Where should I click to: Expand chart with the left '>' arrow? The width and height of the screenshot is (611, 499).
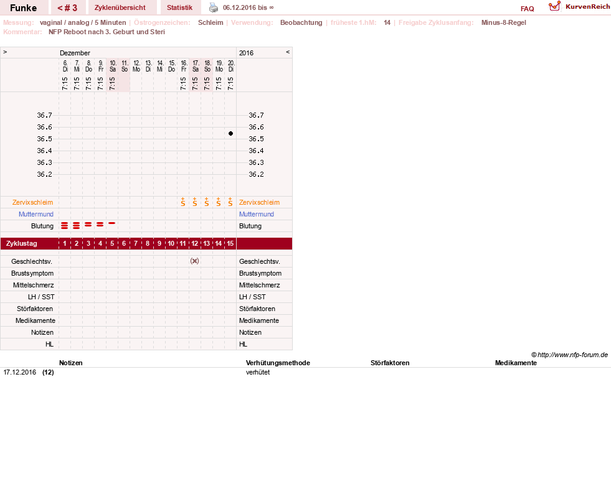click(x=5, y=52)
